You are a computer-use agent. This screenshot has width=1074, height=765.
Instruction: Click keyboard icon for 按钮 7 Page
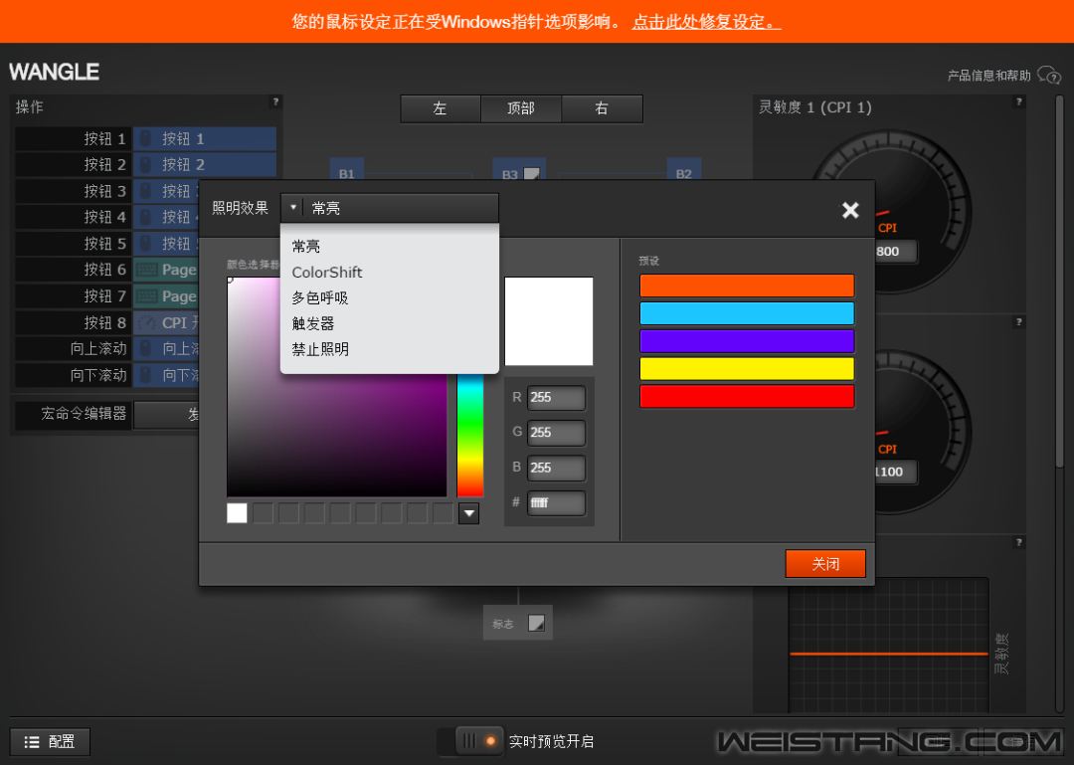[x=146, y=296]
